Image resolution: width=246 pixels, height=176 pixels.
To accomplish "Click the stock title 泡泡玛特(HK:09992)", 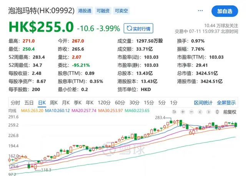I will (42, 11).
